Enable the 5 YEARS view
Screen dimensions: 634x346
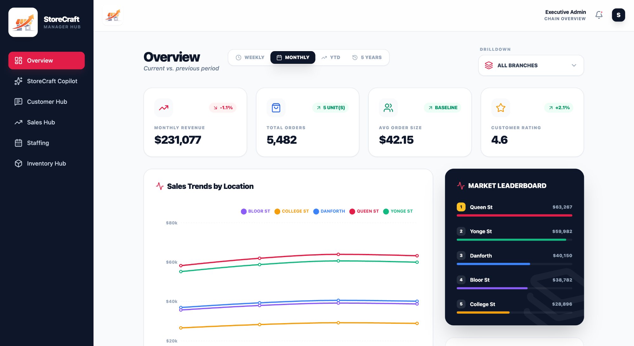coord(367,57)
